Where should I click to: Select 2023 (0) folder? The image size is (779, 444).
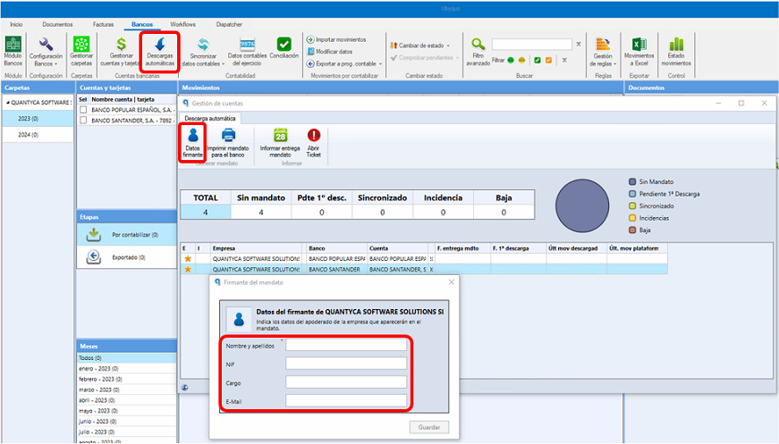click(x=38, y=119)
